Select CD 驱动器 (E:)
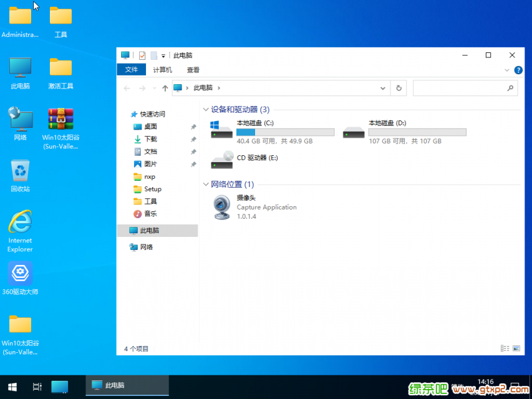The width and height of the screenshot is (532, 399). [244, 160]
